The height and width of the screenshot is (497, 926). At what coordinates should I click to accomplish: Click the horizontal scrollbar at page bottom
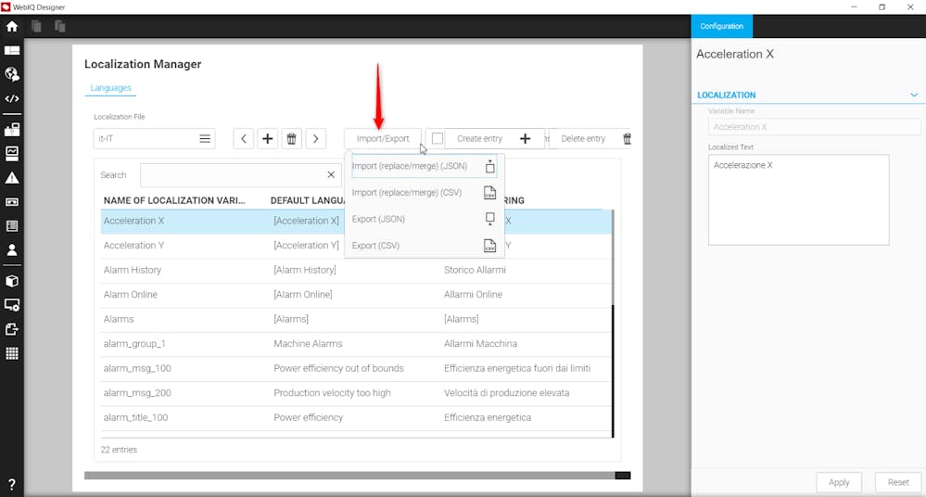[x=357, y=476]
